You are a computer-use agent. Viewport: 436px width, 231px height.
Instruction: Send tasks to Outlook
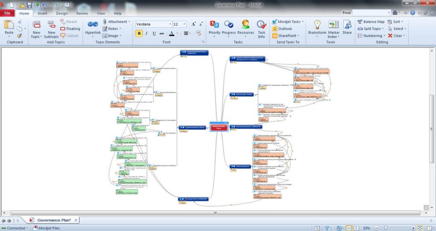282,29
